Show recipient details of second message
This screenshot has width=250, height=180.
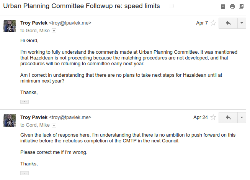(54, 125)
